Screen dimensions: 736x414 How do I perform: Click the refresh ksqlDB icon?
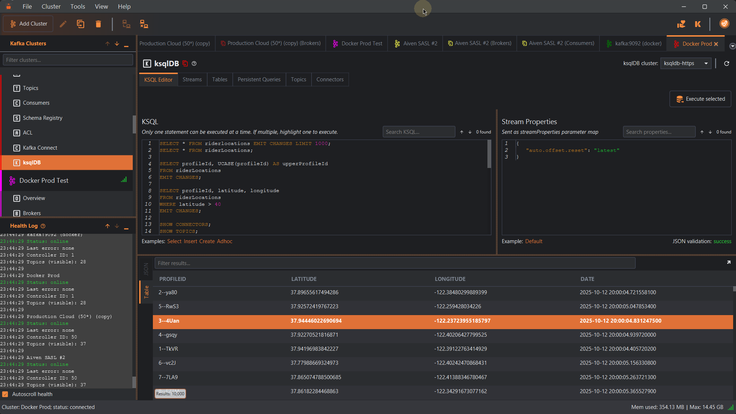726,63
